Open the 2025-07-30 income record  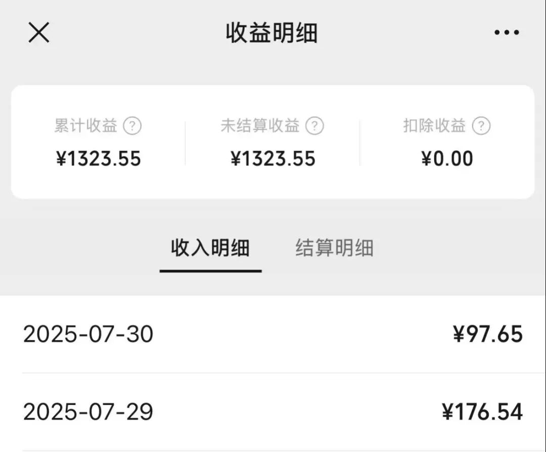tap(273, 334)
